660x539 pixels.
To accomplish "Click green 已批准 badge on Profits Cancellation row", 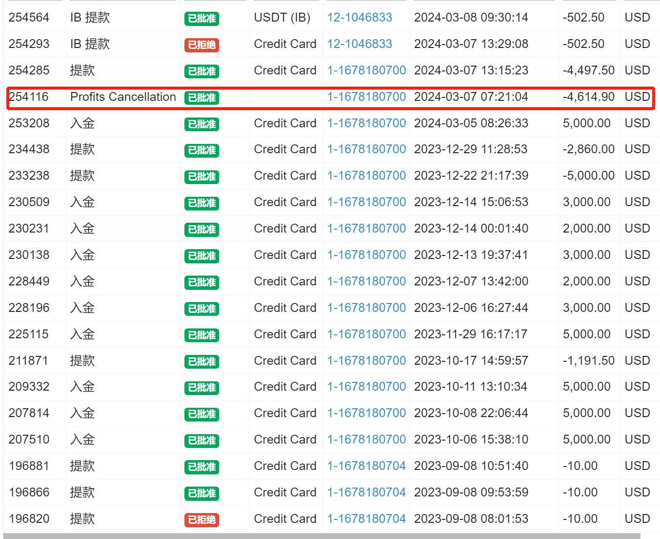I will tap(202, 98).
